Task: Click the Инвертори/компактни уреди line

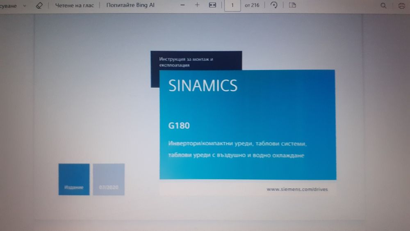Action: (x=237, y=143)
